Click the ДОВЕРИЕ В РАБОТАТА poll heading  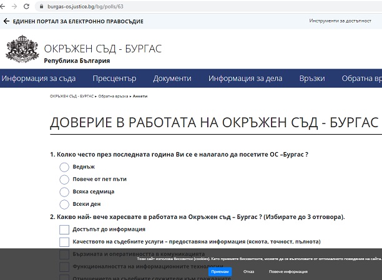pyautogui.click(x=214, y=122)
